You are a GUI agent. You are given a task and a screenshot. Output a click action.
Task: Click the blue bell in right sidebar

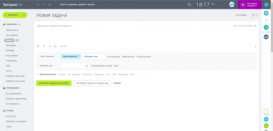[266, 13]
